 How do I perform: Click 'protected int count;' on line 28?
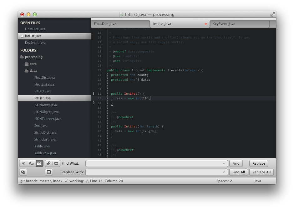pyautogui.click(x=129, y=75)
